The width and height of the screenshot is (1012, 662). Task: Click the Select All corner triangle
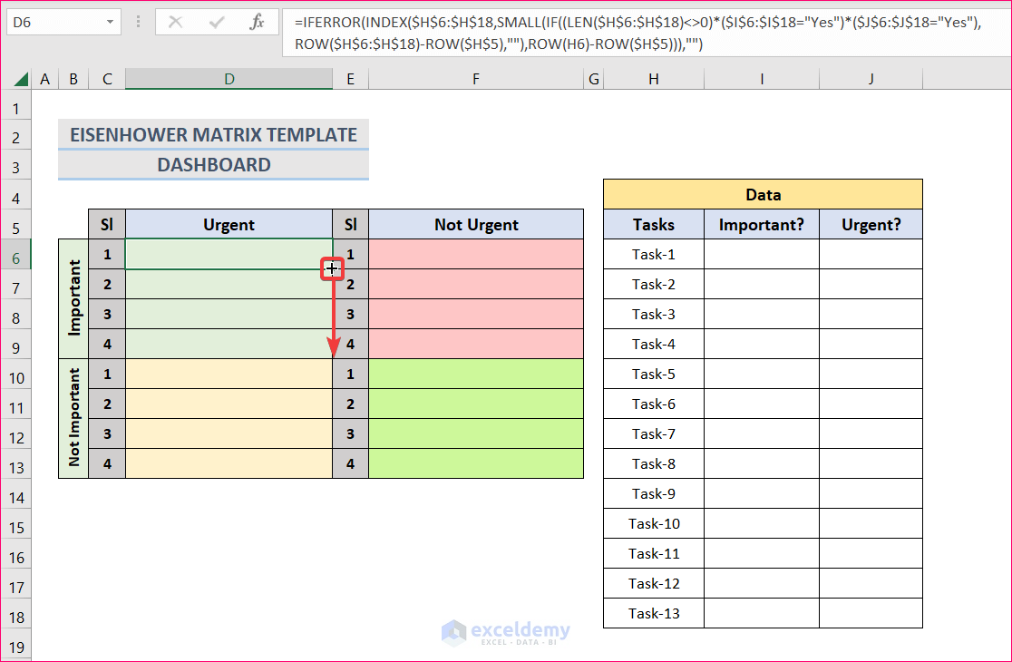[21, 80]
